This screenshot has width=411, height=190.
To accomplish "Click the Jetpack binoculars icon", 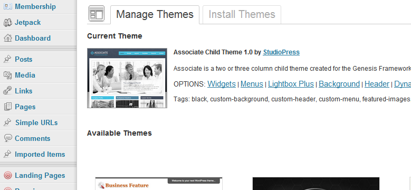I will (7, 23).
